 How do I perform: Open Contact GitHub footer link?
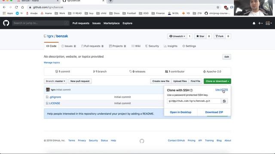tap(176, 141)
